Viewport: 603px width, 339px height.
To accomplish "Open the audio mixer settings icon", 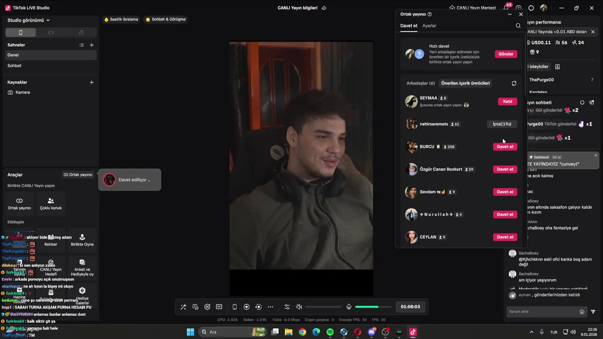I will pos(287,307).
